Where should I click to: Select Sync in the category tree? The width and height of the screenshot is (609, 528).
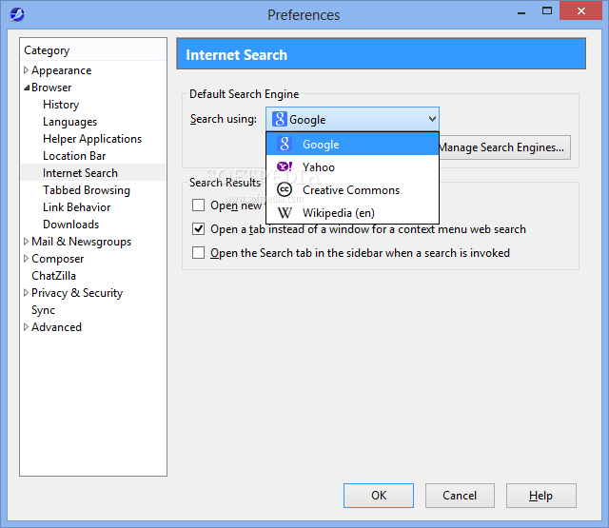point(43,310)
